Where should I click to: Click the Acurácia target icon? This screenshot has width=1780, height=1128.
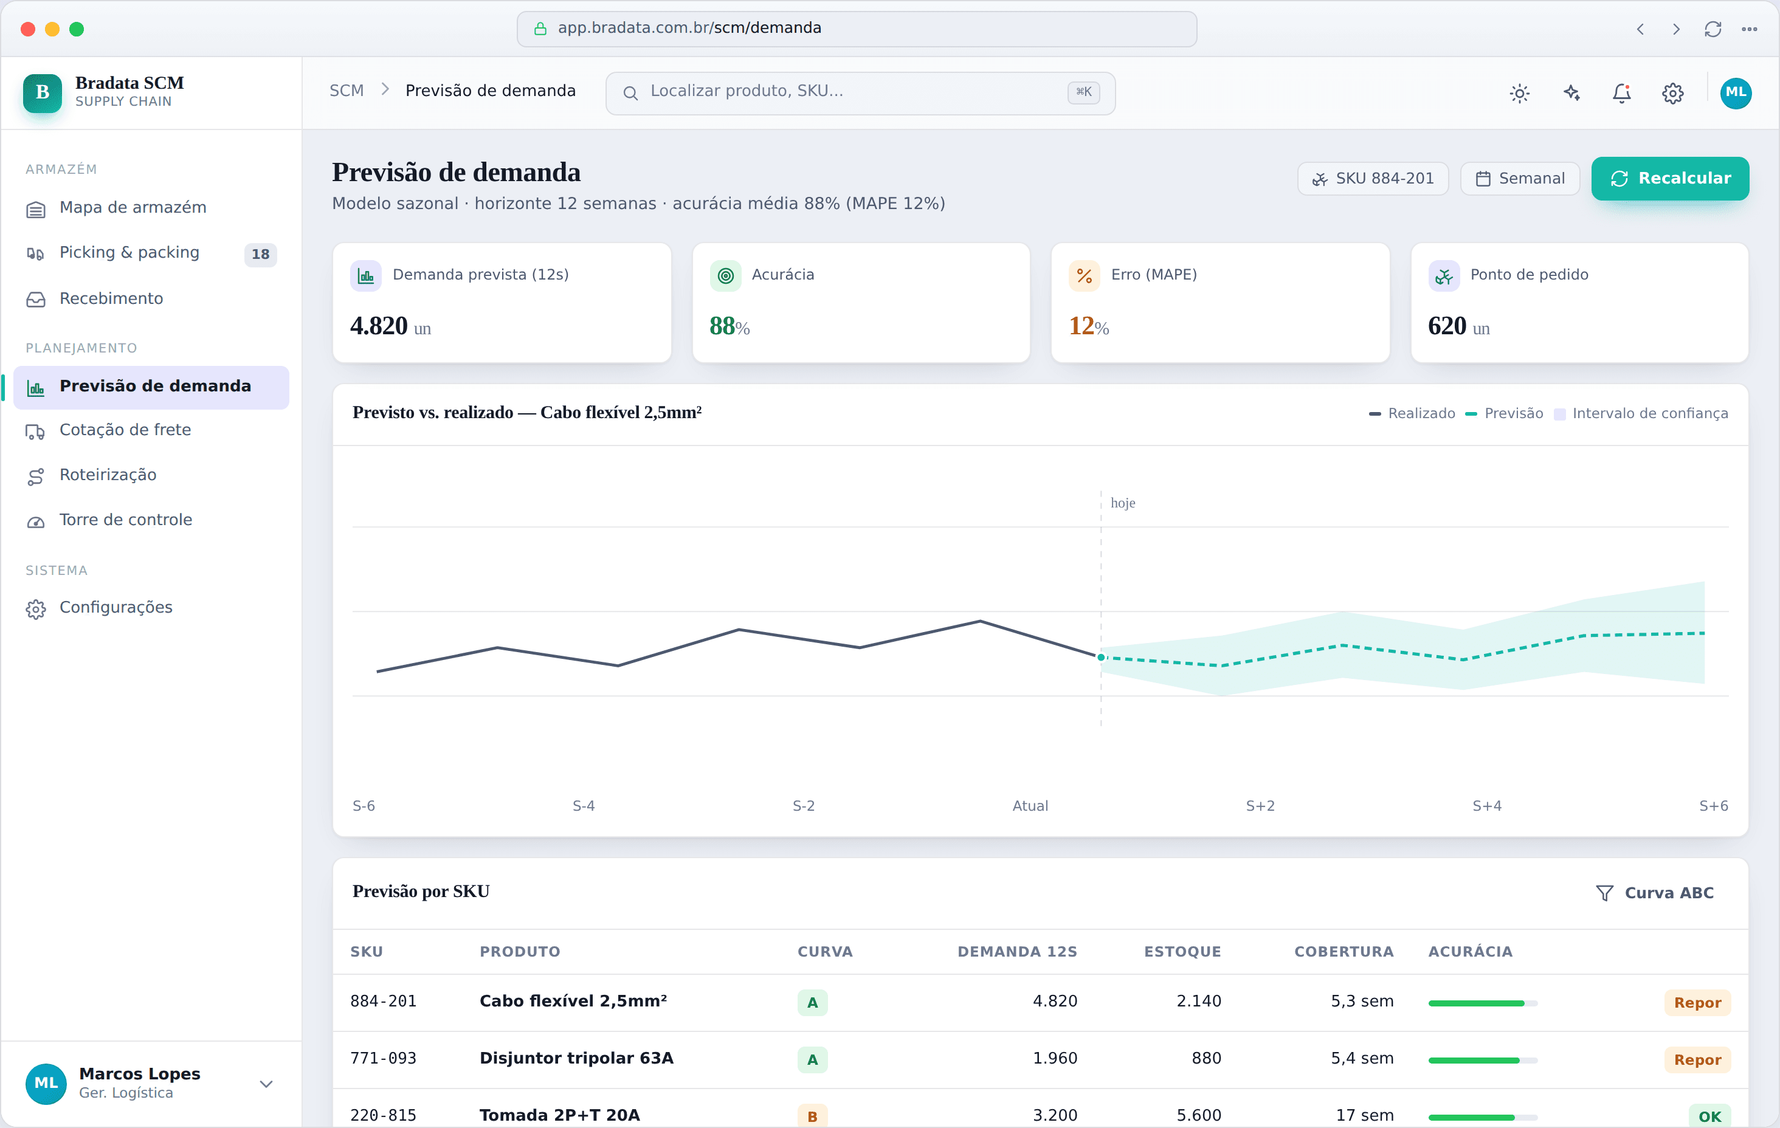tap(725, 276)
